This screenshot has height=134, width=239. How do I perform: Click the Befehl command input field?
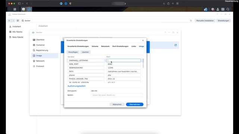[117, 95]
